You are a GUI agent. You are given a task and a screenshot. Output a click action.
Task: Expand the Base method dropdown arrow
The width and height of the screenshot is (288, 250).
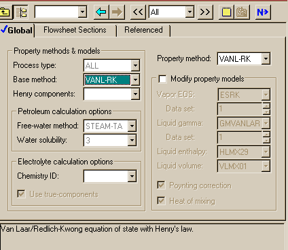click(135, 79)
